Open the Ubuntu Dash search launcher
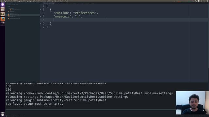Image resolution: width=209 pixels, height=117 pixels. click(x=3, y=5)
